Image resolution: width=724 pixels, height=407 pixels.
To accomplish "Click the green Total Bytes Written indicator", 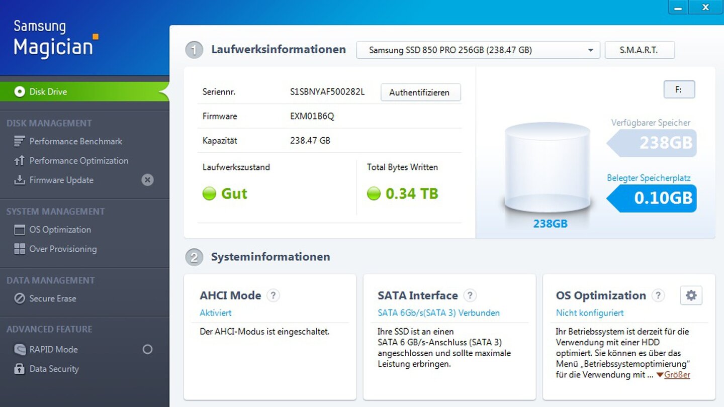I will coord(374,193).
